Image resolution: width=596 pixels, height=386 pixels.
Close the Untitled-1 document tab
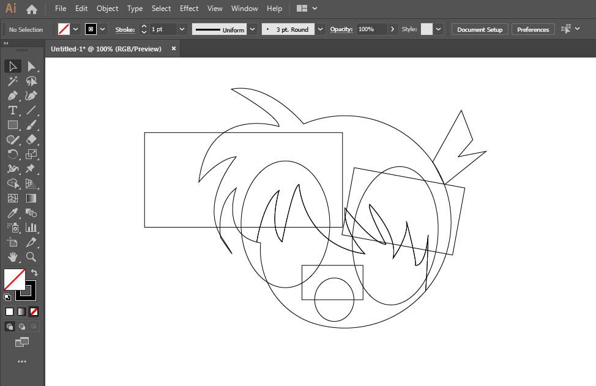click(174, 48)
